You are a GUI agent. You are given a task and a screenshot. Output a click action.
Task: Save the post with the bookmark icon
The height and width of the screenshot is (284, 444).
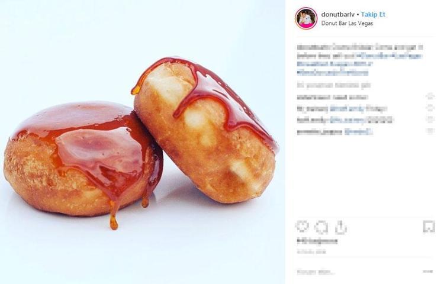(429, 227)
